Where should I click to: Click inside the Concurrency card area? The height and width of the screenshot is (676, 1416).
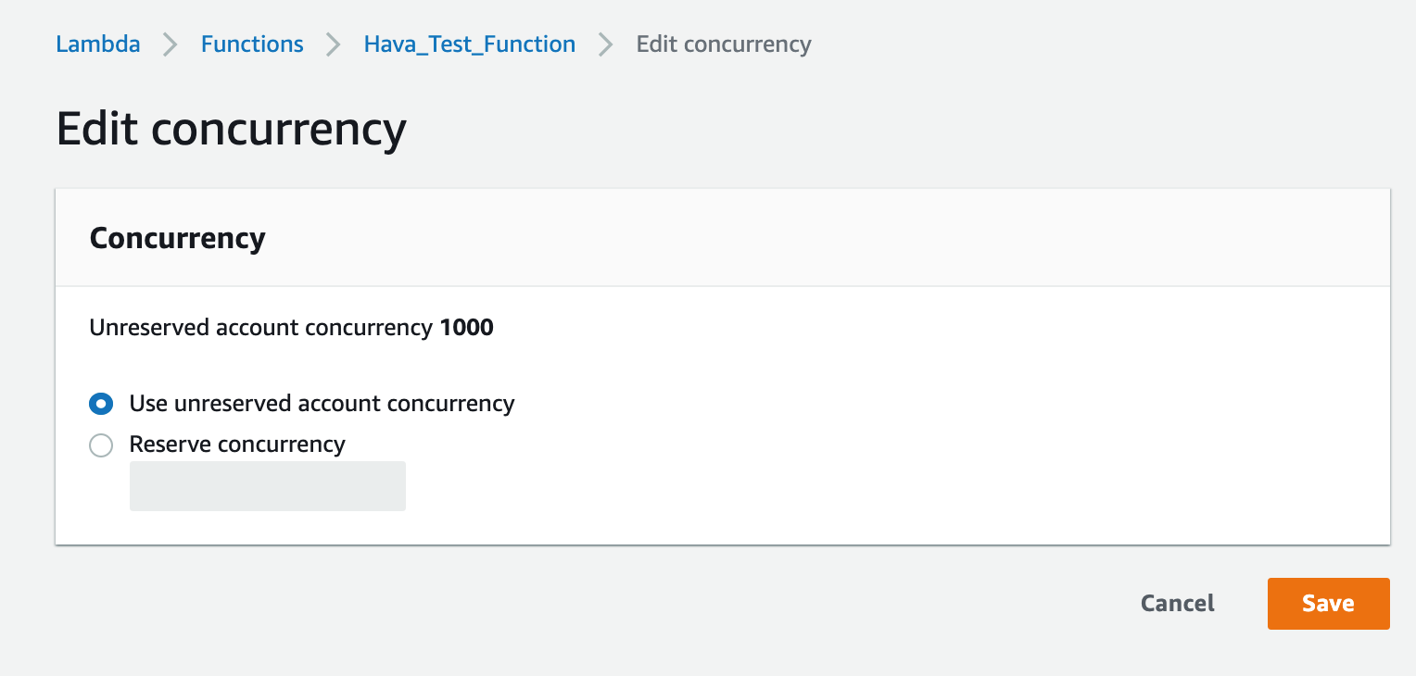pyautogui.click(x=723, y=370)
